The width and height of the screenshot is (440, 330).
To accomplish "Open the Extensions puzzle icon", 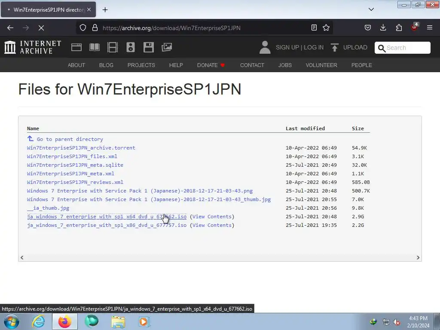I will 399,27.
